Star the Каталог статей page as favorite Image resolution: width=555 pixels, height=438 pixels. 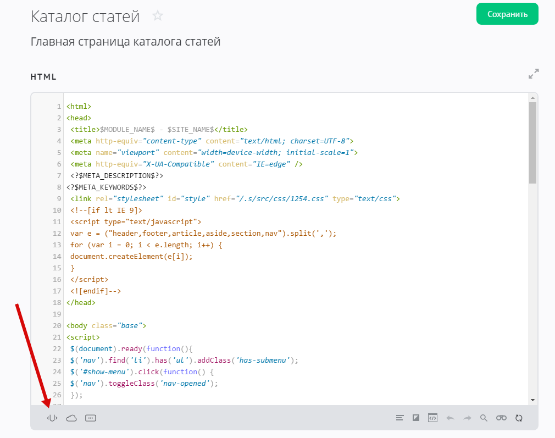click(158, 16)
